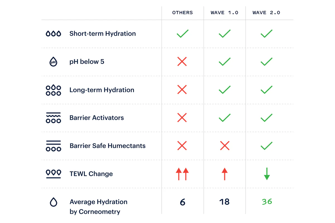Click the red double-arrow under Others
This screenshot has width=335, height=223.
click(x=182, y=174)
